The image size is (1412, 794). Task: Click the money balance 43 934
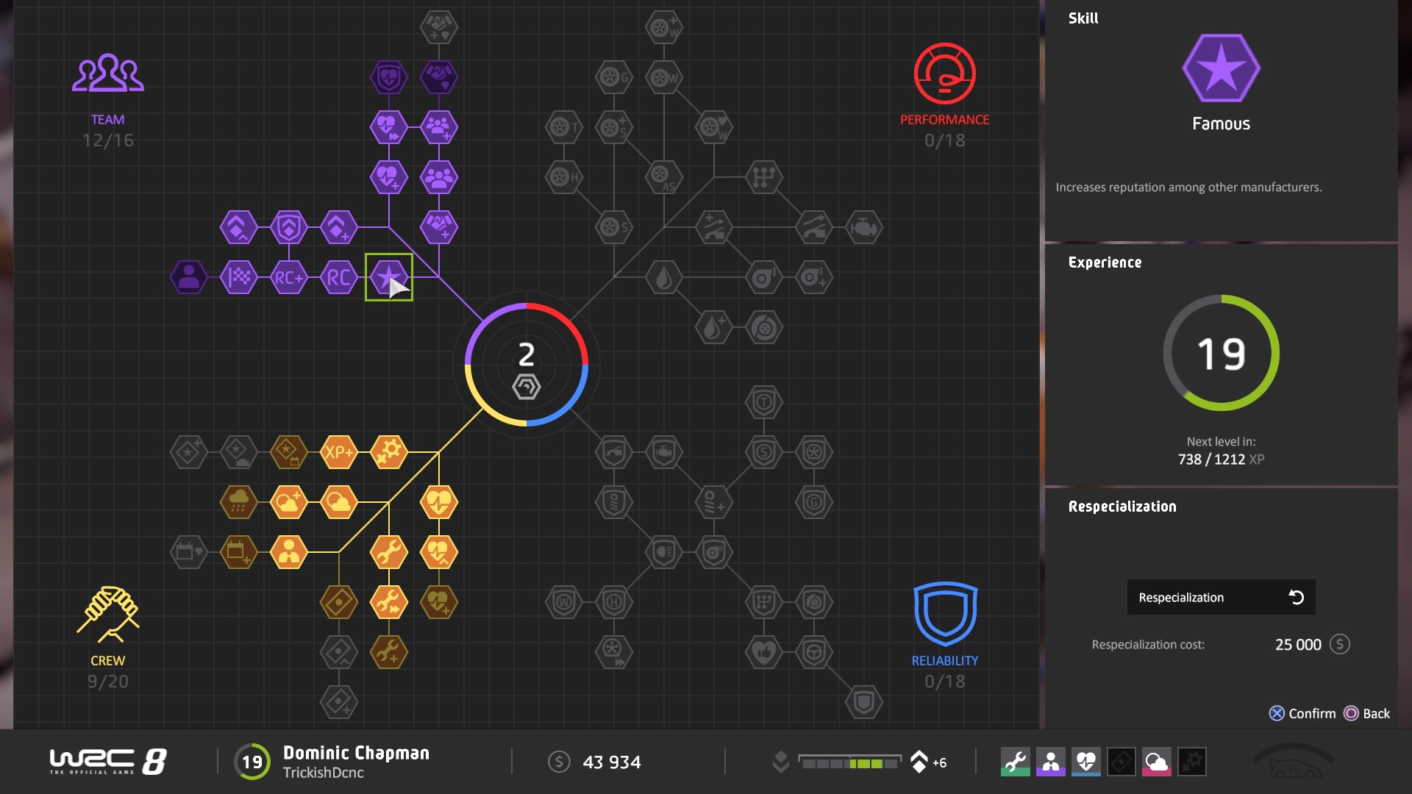pos(611,762)
